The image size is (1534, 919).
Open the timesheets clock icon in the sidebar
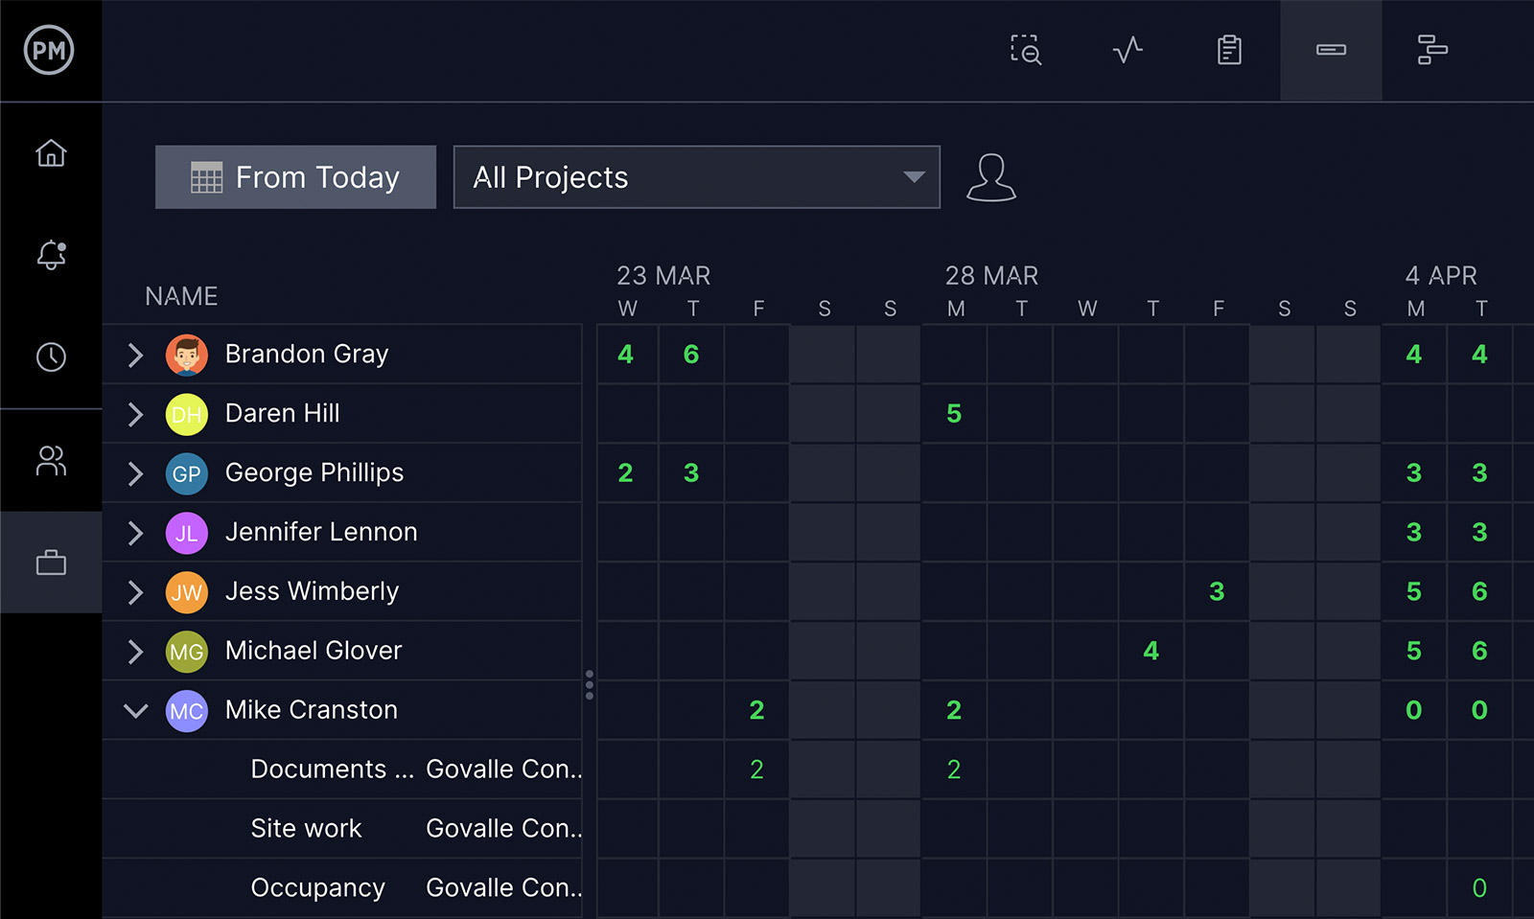tap(50, 357)
